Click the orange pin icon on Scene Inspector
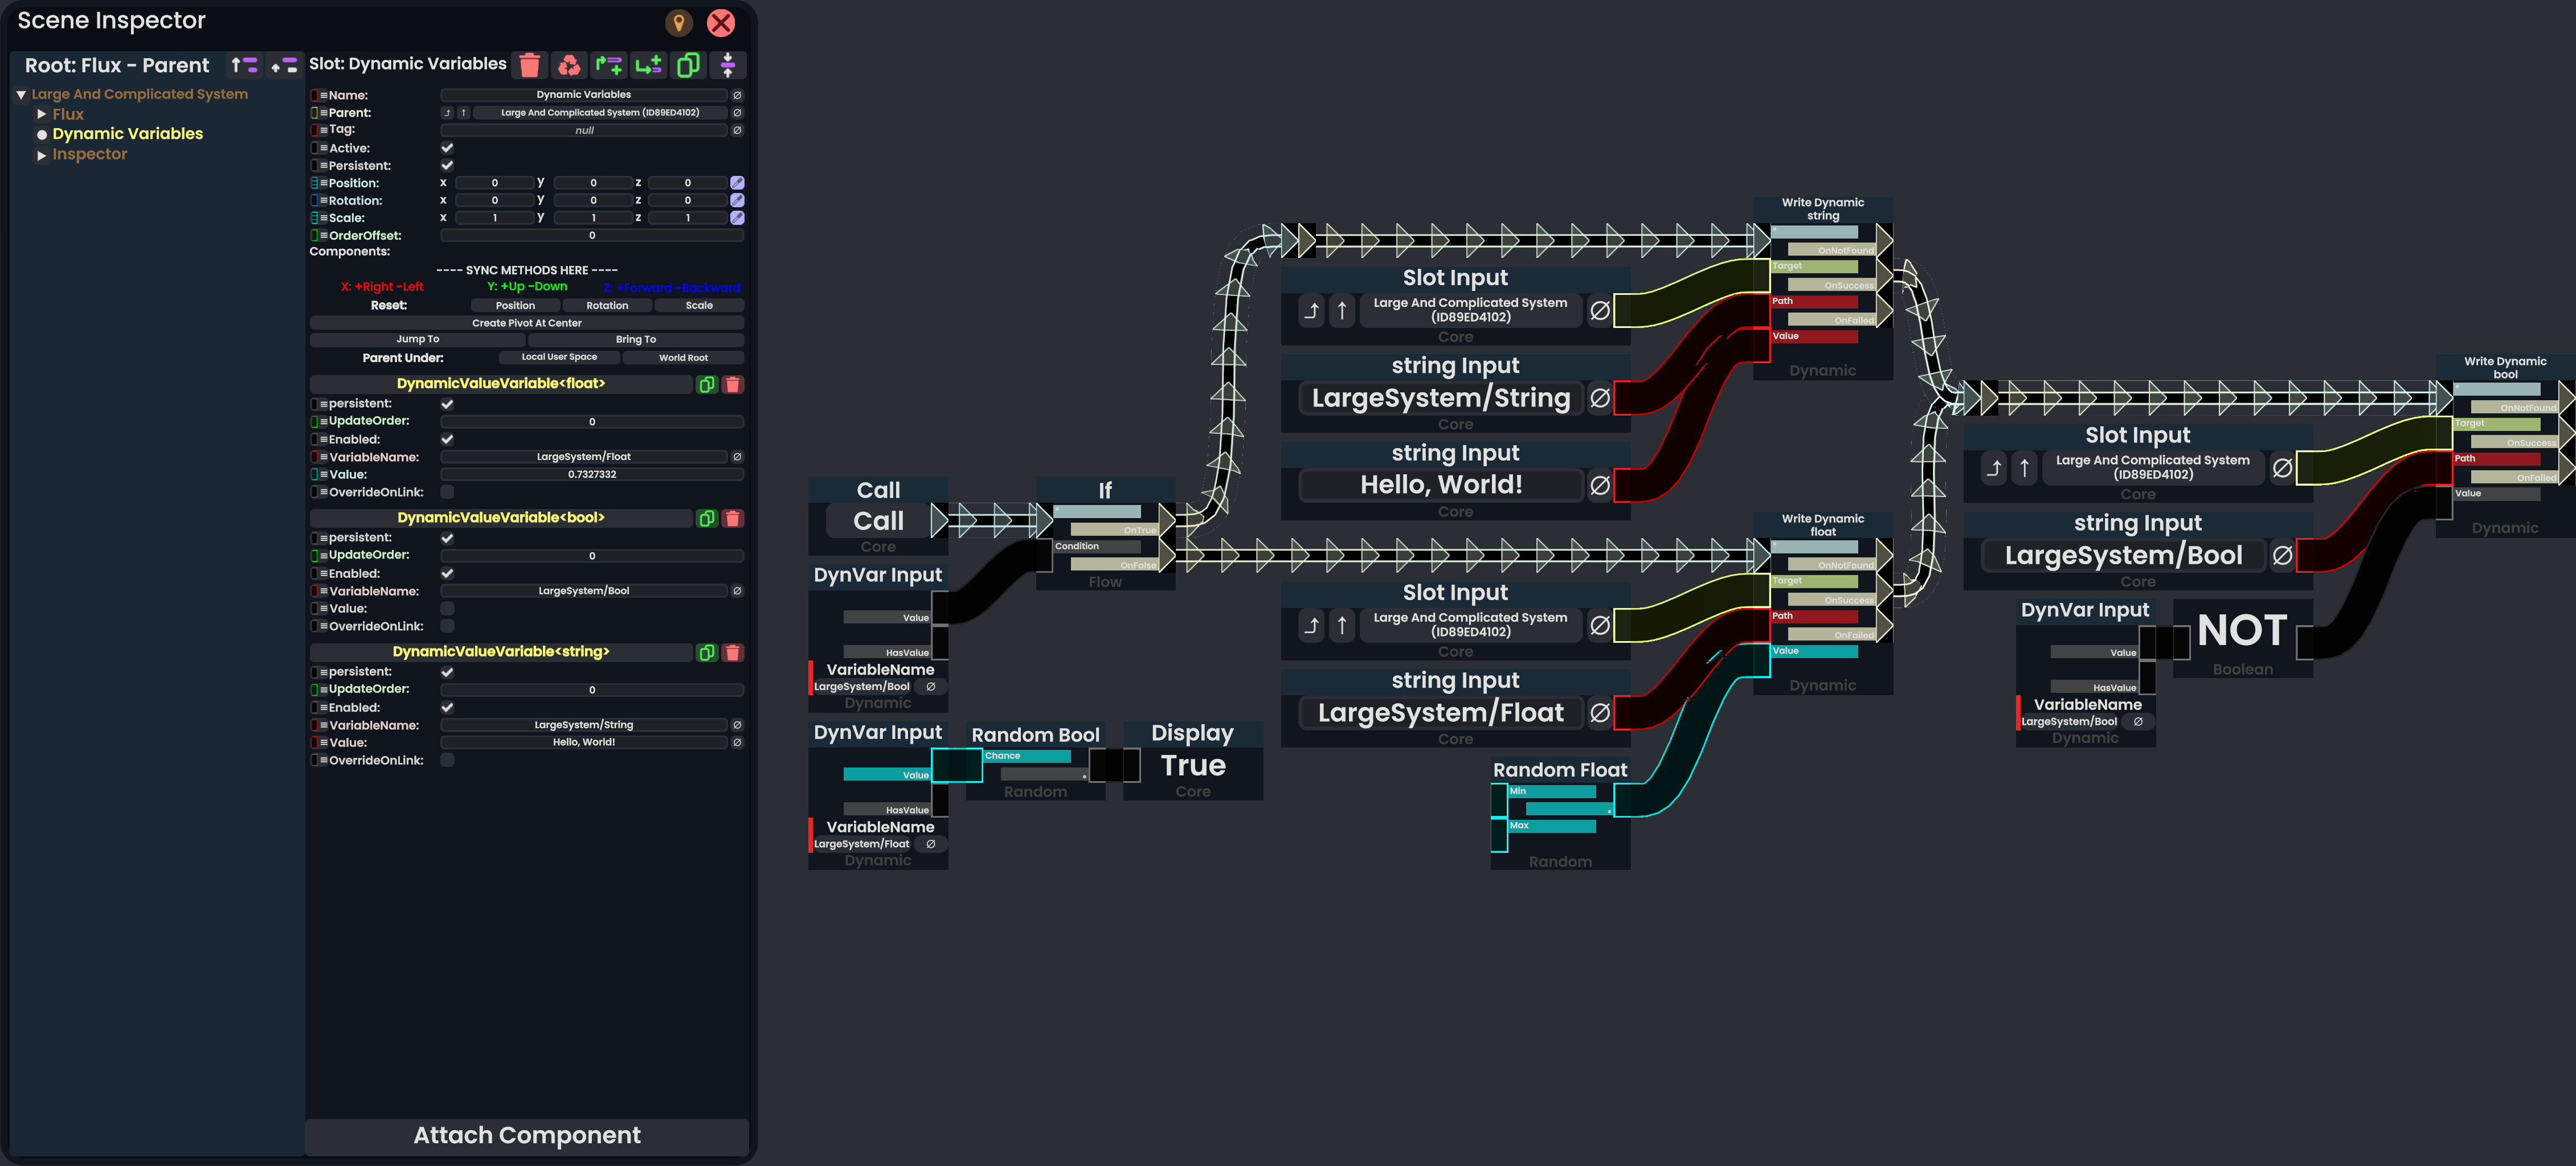 (679, 22)
